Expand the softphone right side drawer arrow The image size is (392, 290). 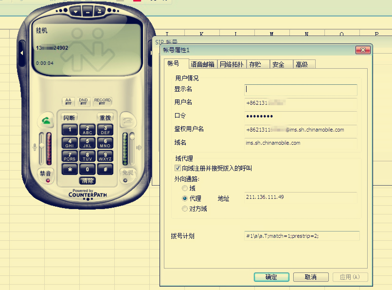(x=150, y=53)
